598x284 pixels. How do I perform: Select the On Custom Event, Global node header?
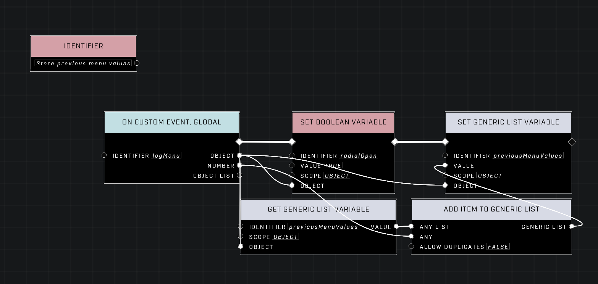171,123
